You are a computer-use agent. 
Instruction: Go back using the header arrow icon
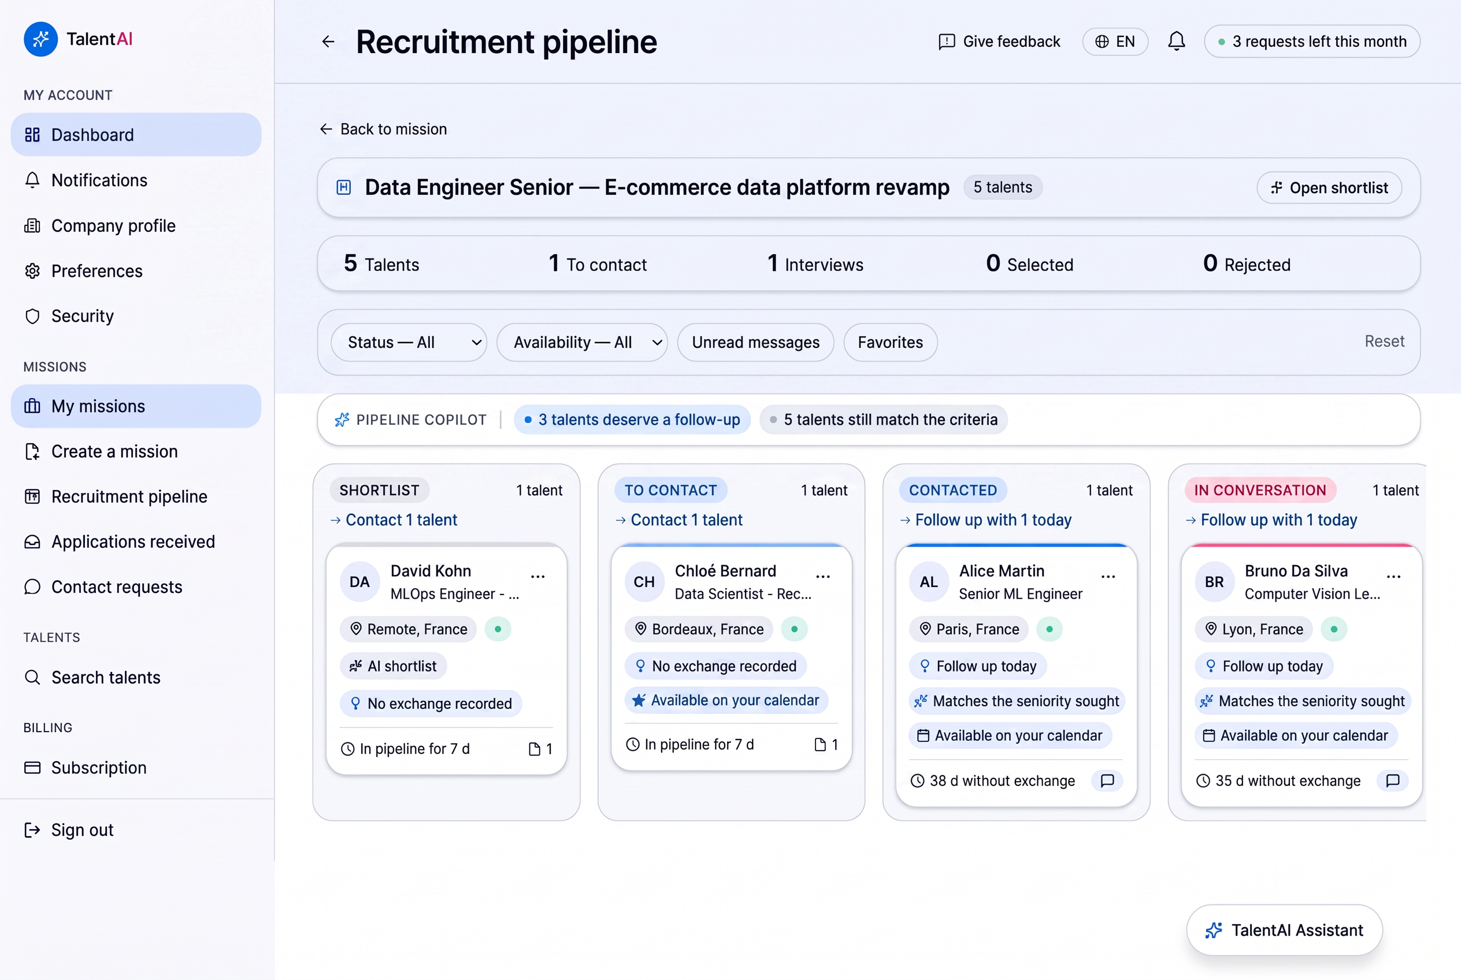(x=328, y=42)
